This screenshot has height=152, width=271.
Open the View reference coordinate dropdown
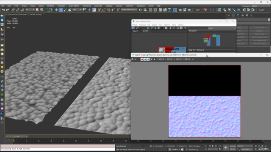point(77,10)
